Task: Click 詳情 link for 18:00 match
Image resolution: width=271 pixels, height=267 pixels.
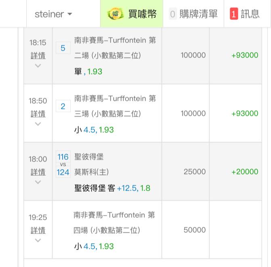Action: point(38,172)
